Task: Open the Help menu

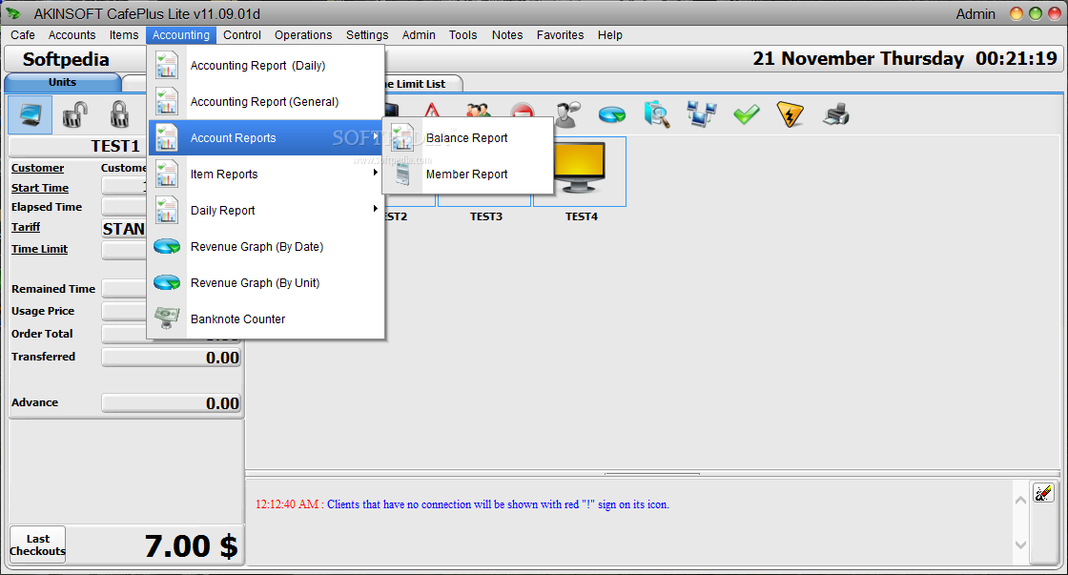Action: coord(609,34)
